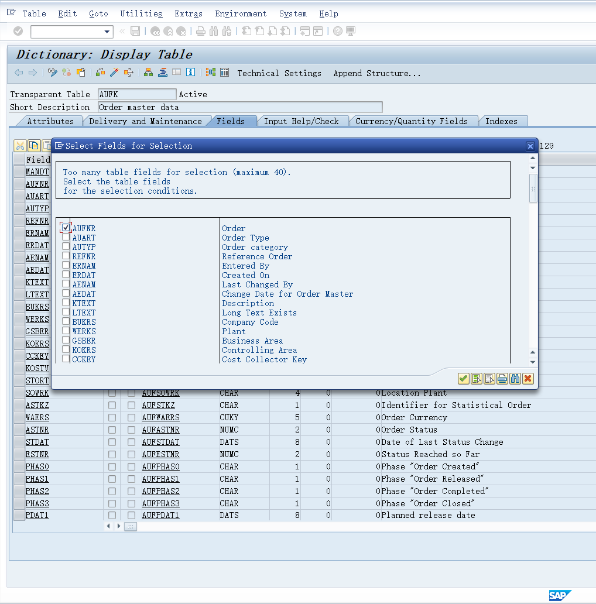Check the KOKRS Controlling Area checkbox
The height and width of the screenshot is (604, 596).
point(66,349)
